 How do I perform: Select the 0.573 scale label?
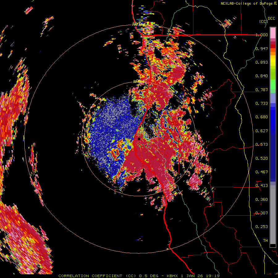coord(262,145)
